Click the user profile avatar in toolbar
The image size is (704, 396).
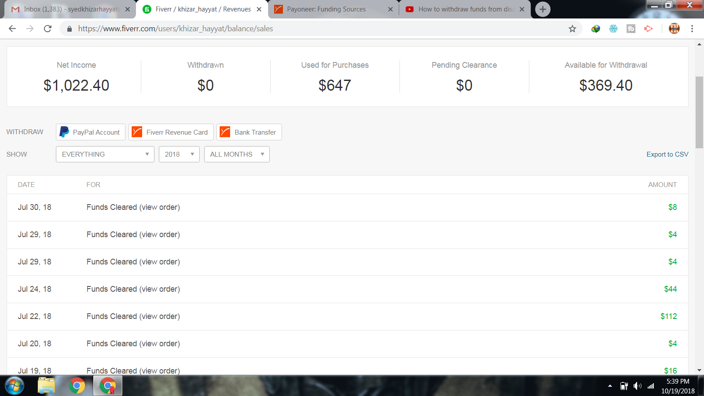click(x=674, y=29)
